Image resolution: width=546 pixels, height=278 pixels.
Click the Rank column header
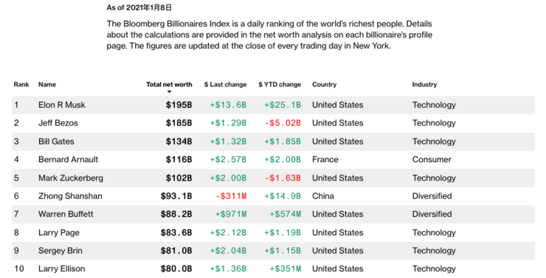click(21, 85)
